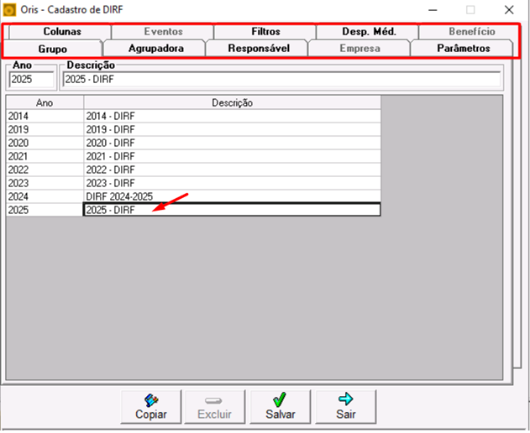This screenshot has height=433, width=530.
Task: Close the Cadastro de DIRF window
Action: point(509,10)
